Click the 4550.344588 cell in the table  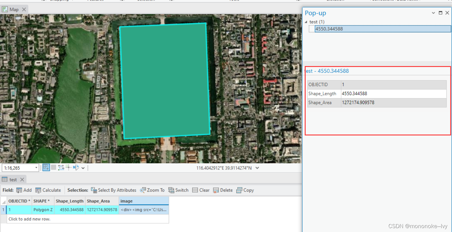(70, 210)
